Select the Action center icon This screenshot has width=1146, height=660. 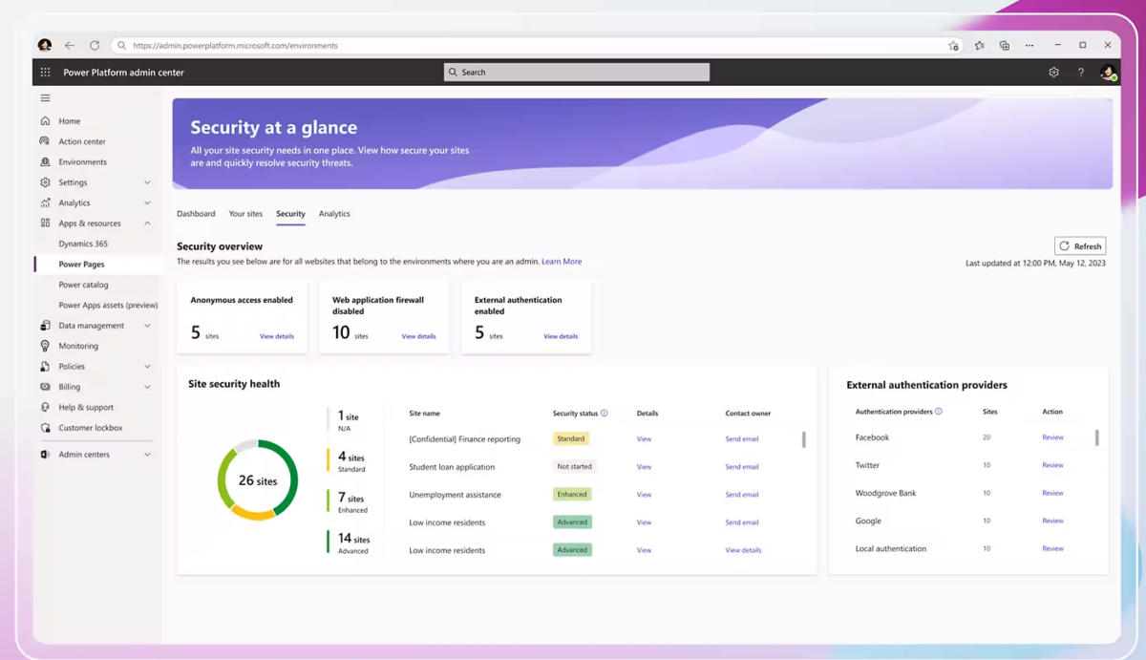pos(44,140)
